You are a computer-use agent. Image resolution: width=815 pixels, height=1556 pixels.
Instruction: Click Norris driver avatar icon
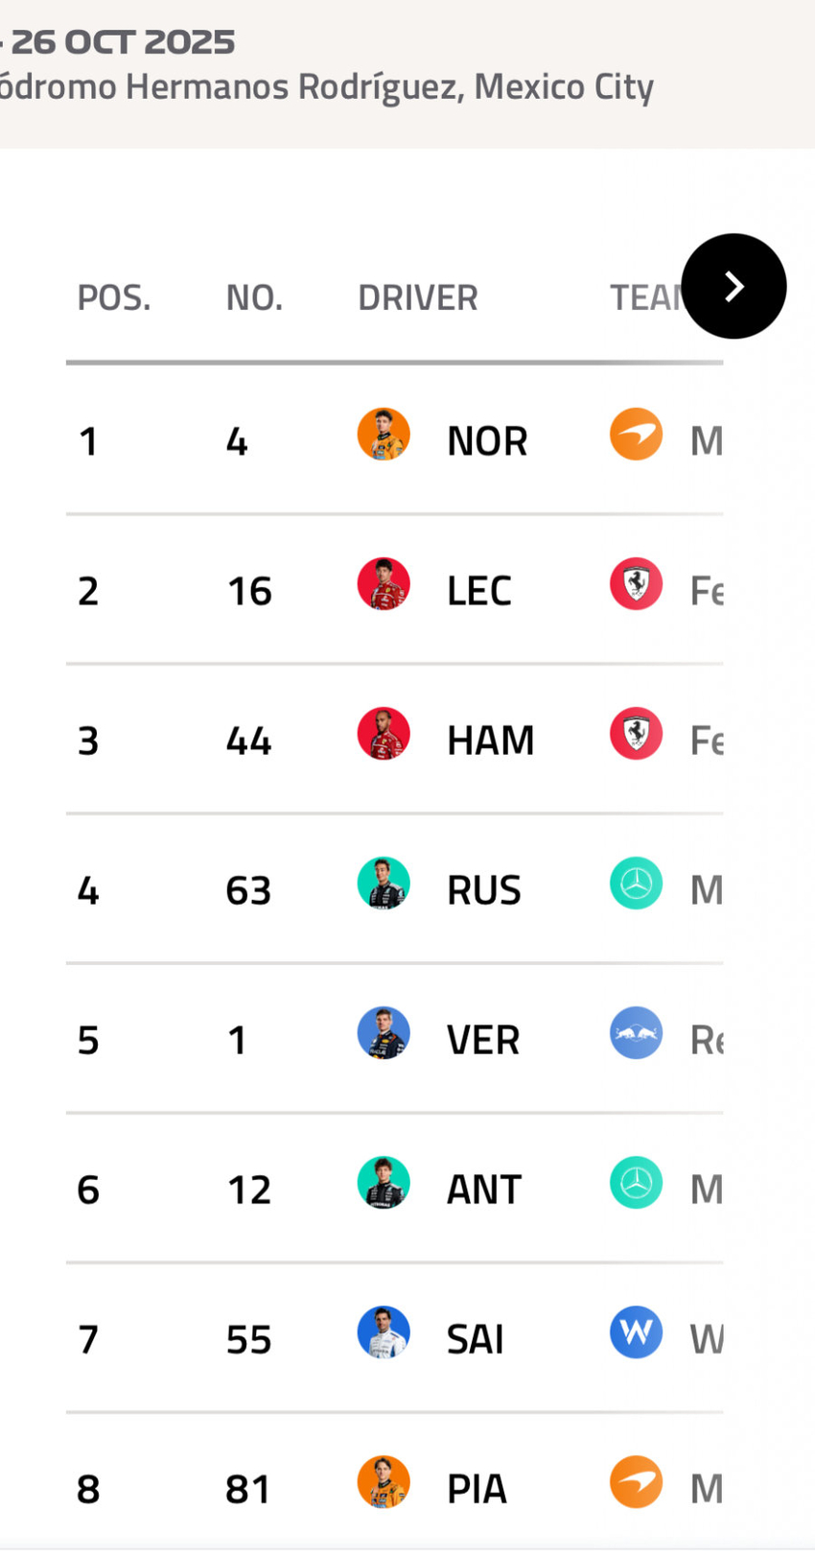[x=384, y=435]
